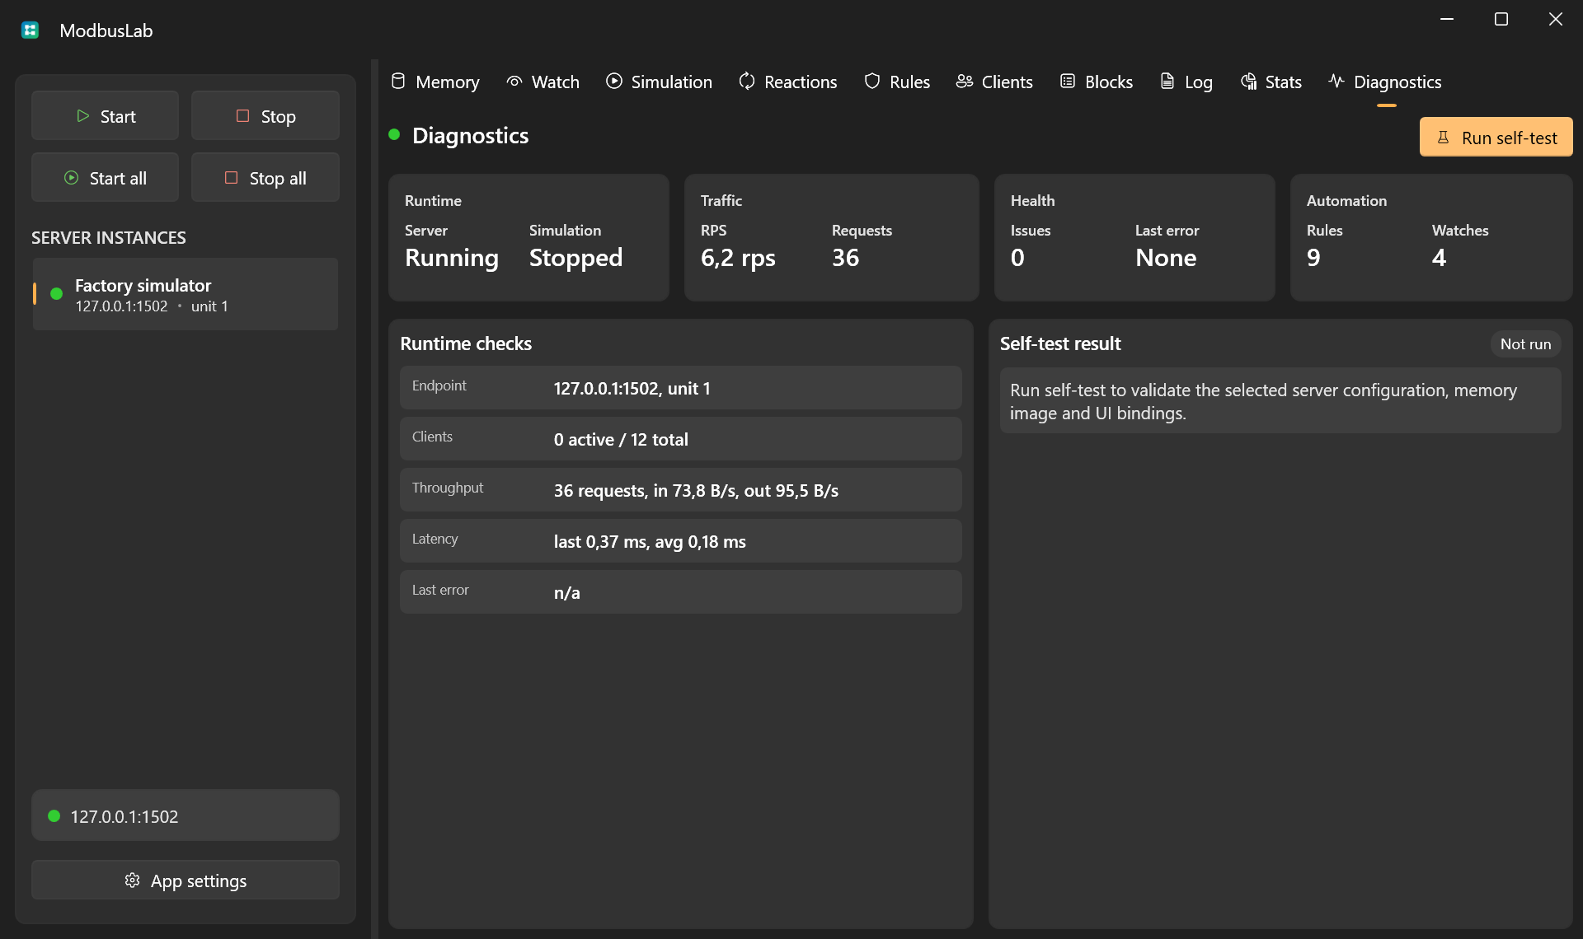Click the Requests value 36 in Traffic card
Screen dimensions: 1583x939
point(845,258)
